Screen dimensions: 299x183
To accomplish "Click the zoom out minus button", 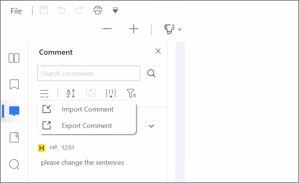I will (x=107, y=29).
